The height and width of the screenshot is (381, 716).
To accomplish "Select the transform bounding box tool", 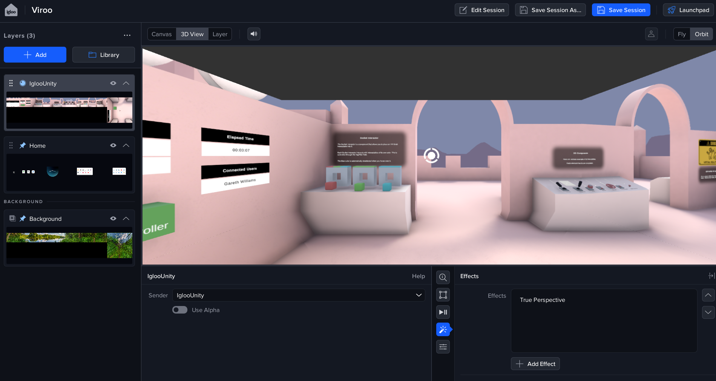I will (x=443, y=295).
